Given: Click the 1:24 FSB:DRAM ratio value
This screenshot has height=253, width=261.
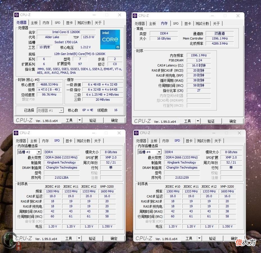Looking at the screenshot, I should 199,60.
